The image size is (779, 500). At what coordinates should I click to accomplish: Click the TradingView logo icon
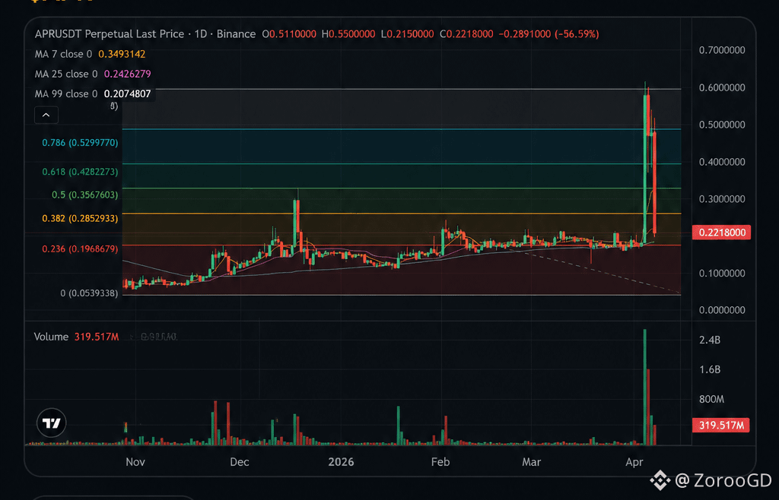pyautogui.click(x=52, y=422)
